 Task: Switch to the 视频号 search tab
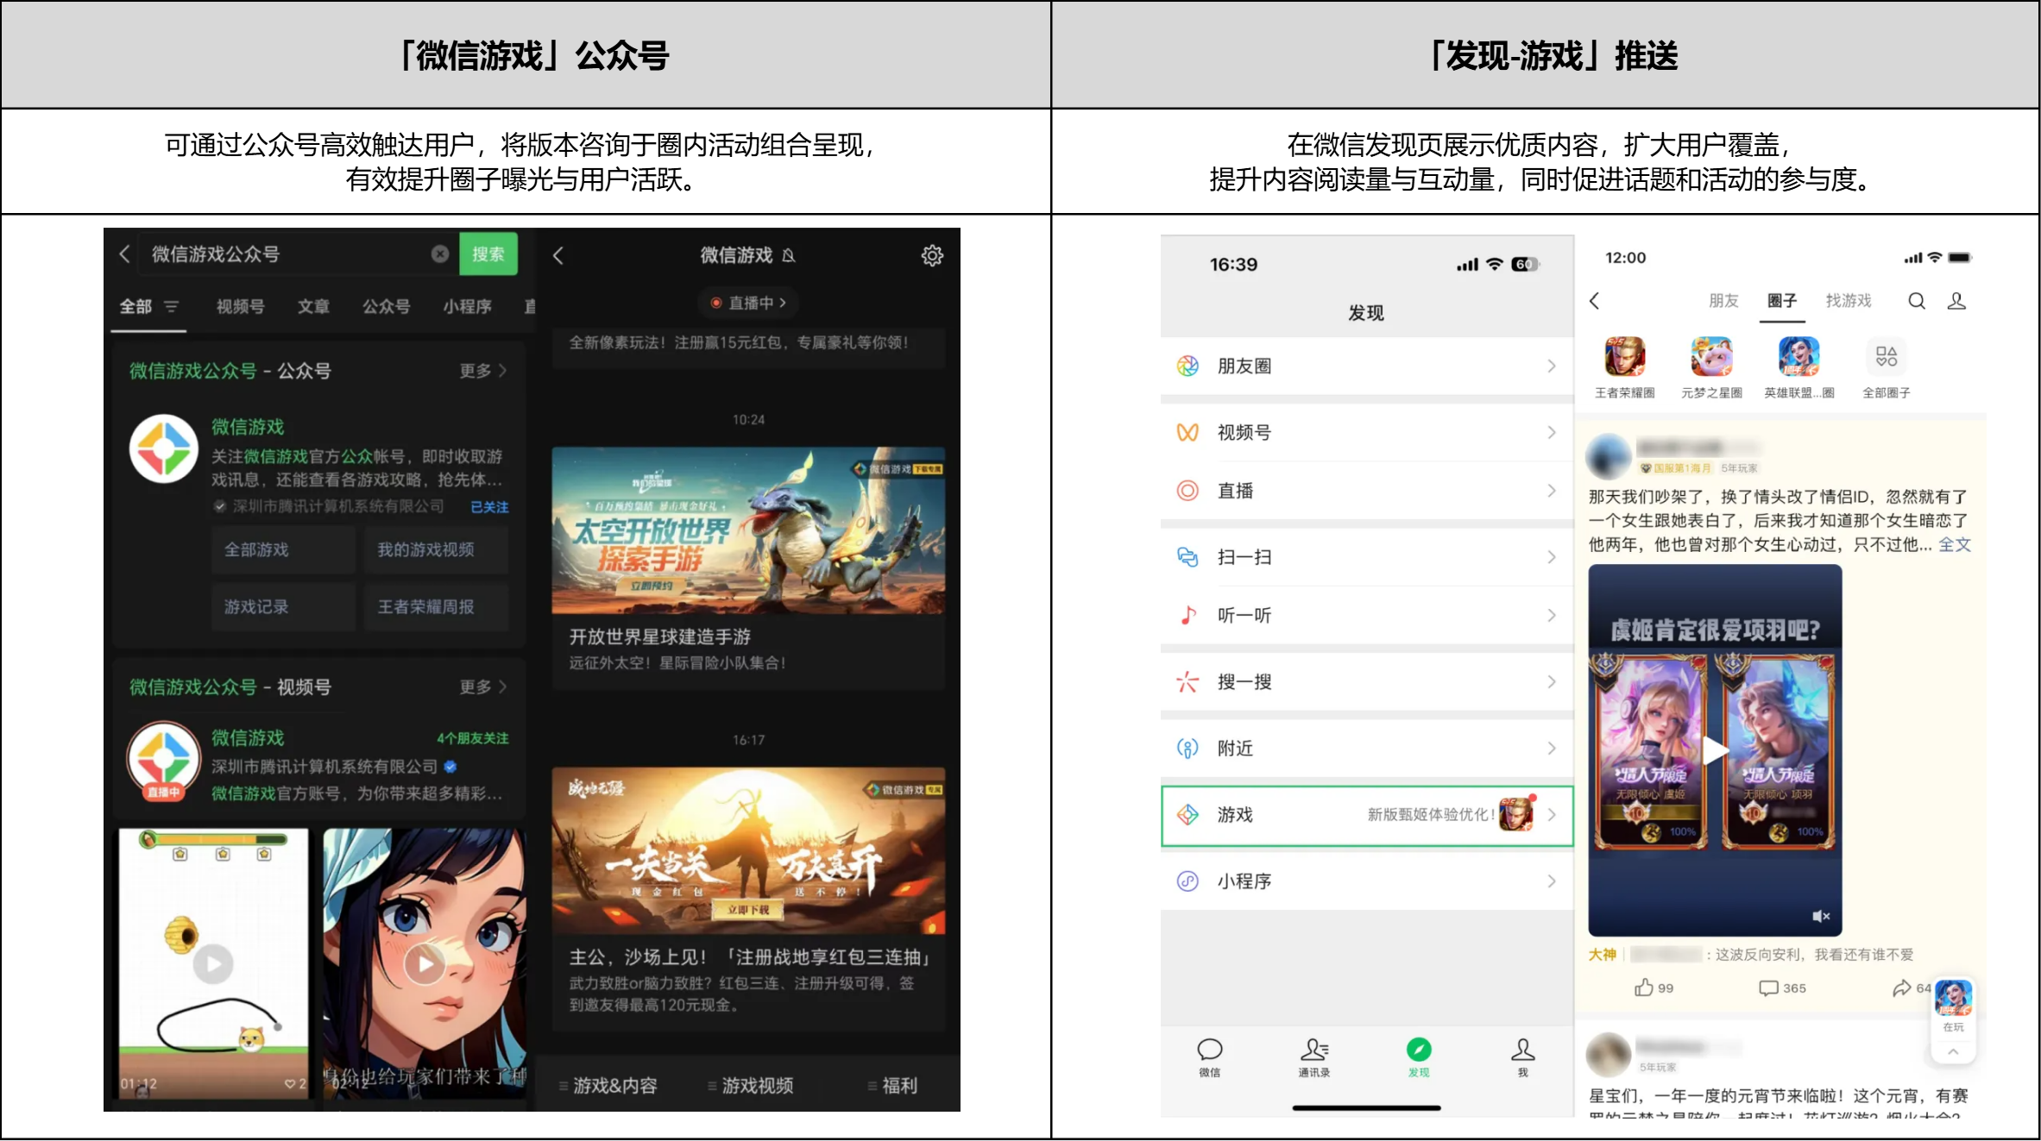point(240,306)
